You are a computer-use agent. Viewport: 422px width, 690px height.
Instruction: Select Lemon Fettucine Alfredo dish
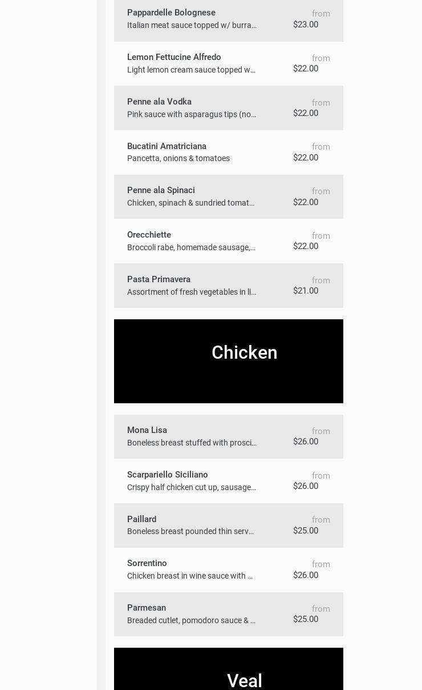point(174,57)
